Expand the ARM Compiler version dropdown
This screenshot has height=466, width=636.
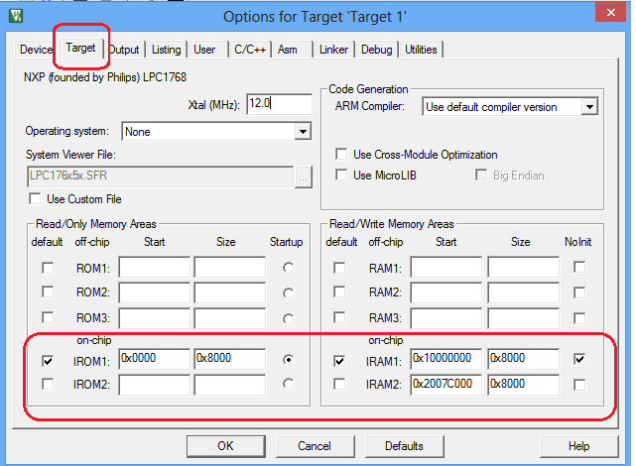pyautogui.click(x=589, y=107)
